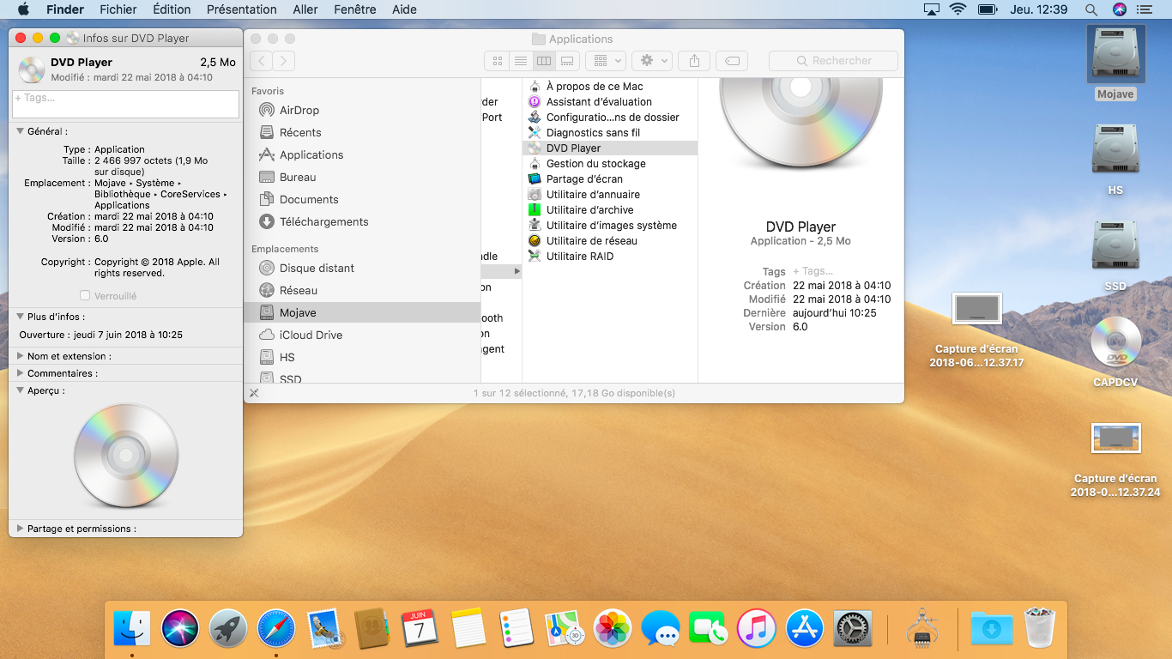1172x659 pixels.
Task: Click the Rechercher search field
Action: [x=833, y=61]
